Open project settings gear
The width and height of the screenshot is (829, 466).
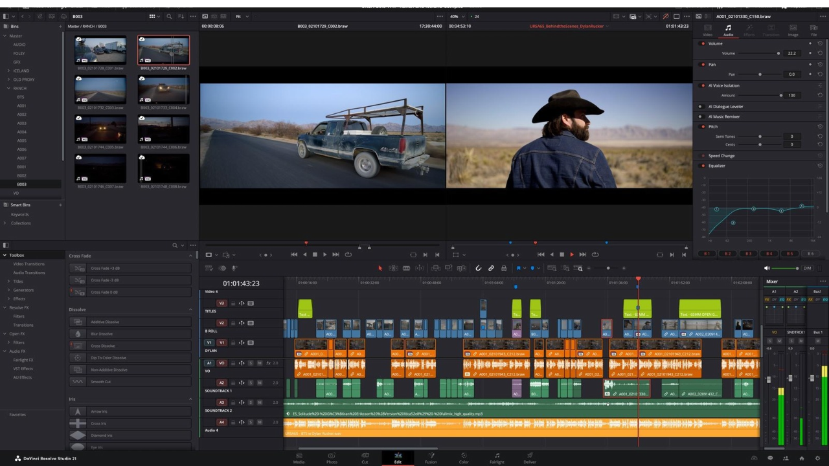[x=817, y=458]
